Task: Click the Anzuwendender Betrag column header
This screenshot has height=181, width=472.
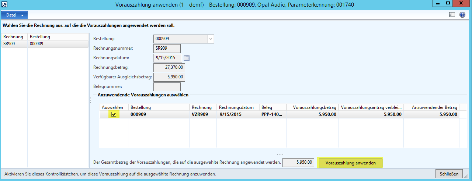Action: point(431,107)
